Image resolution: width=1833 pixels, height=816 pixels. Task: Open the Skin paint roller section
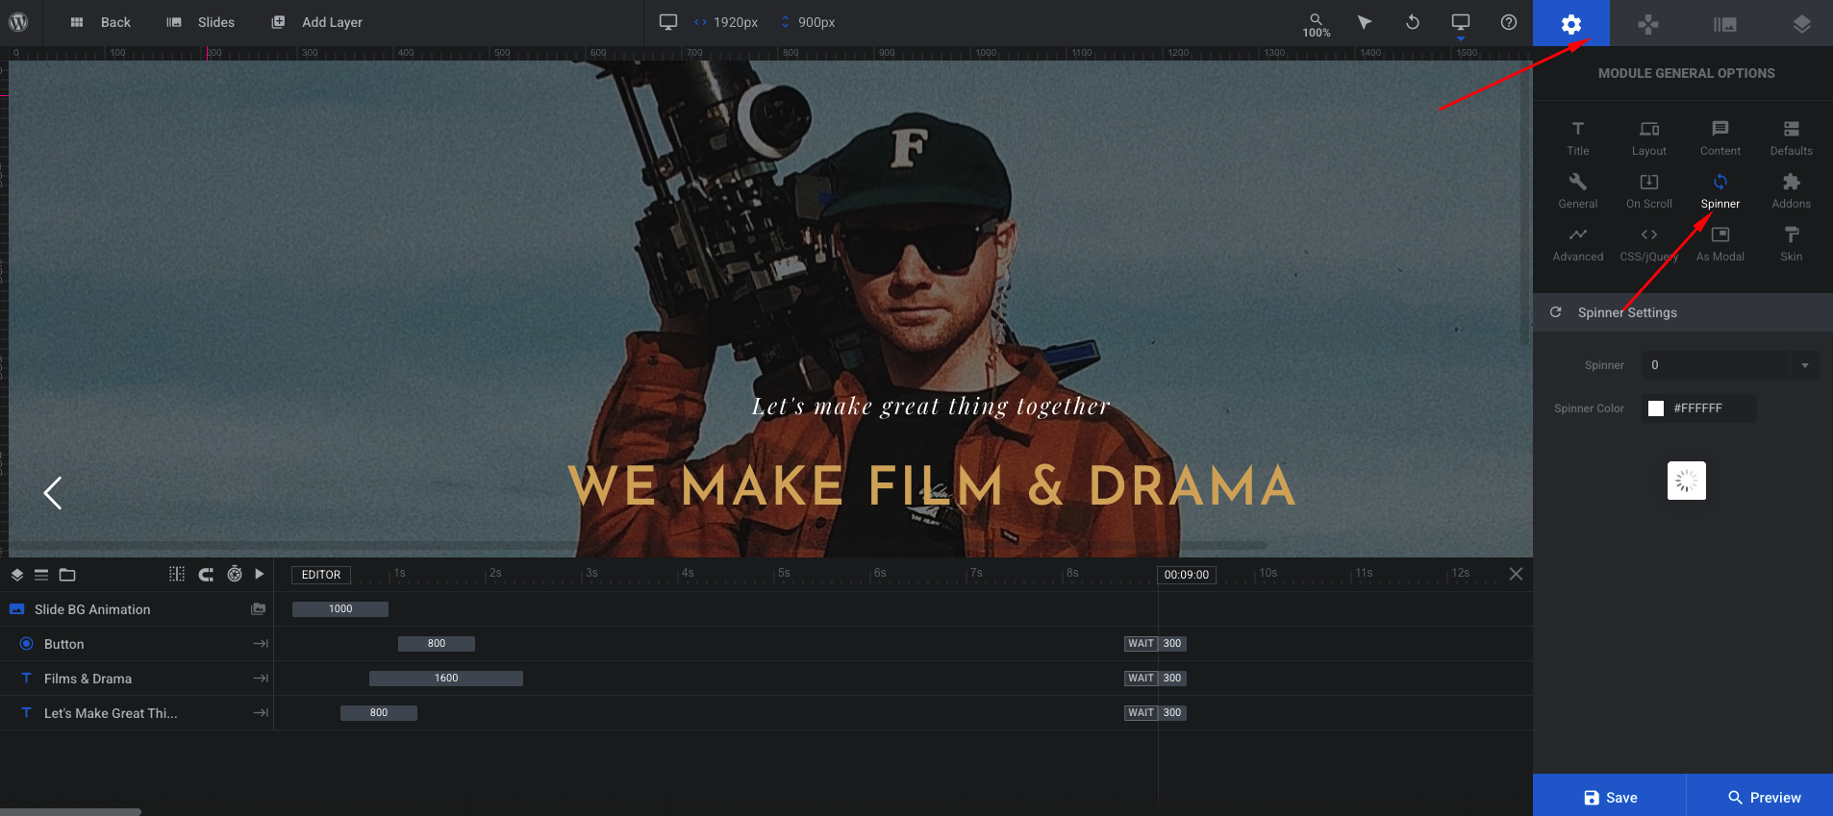[1792, 244]
